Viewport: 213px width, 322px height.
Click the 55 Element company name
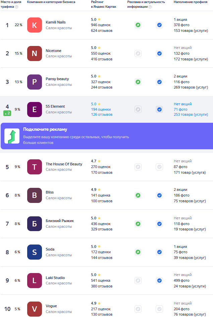click(55, 106)
